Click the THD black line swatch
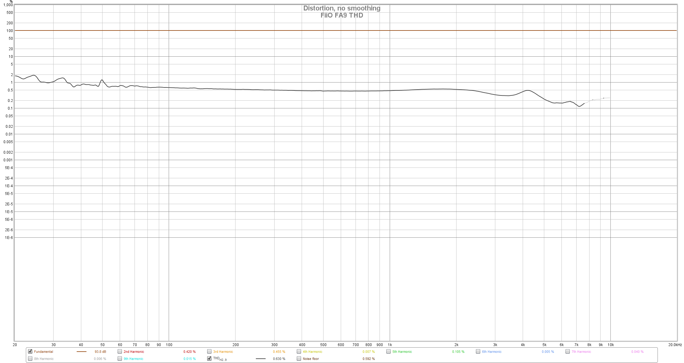The height and width of the screenshot is (363, 684). click(x=261, y=359)
